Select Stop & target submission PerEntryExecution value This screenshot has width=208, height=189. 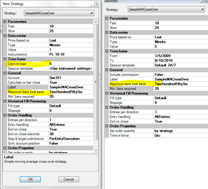point(71,139)
